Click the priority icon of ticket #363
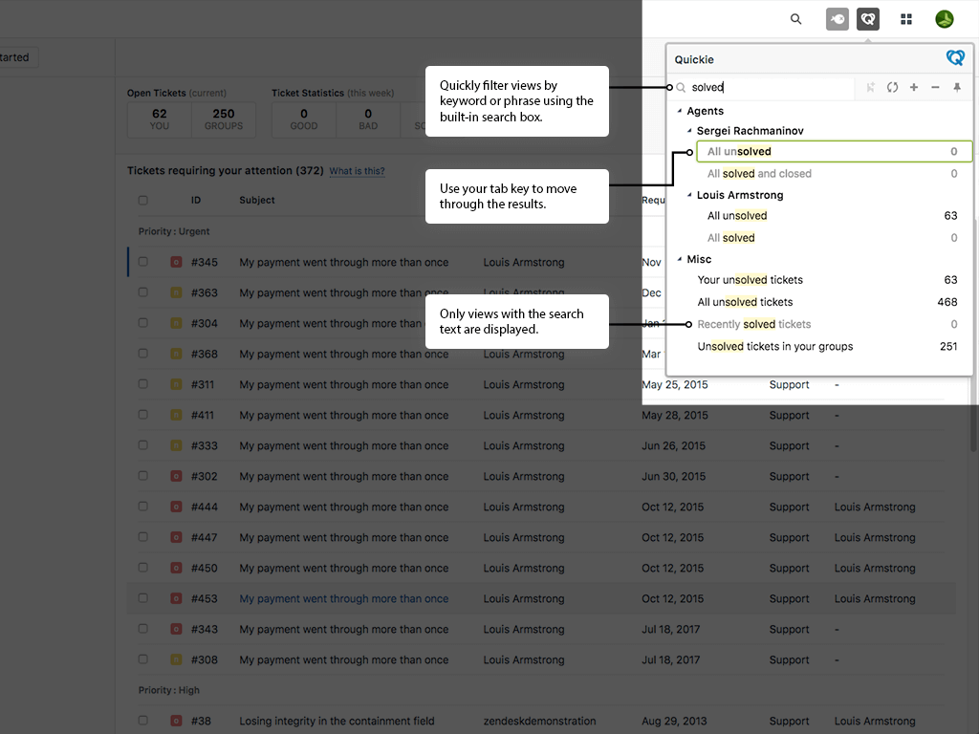 click(176, 292)
